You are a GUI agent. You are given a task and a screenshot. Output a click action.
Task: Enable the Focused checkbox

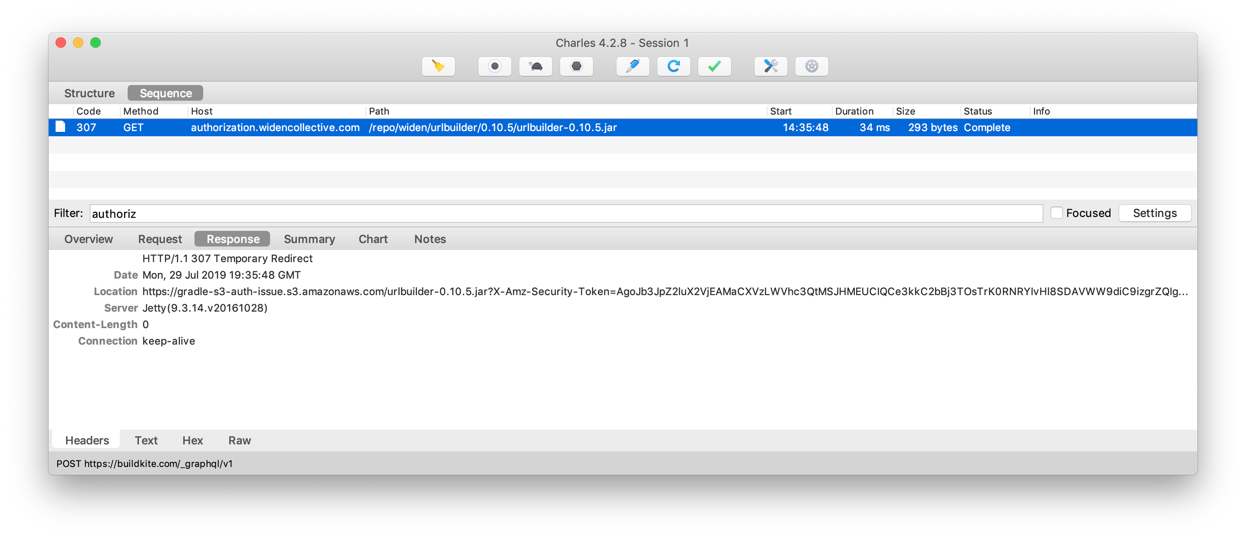1056,213
